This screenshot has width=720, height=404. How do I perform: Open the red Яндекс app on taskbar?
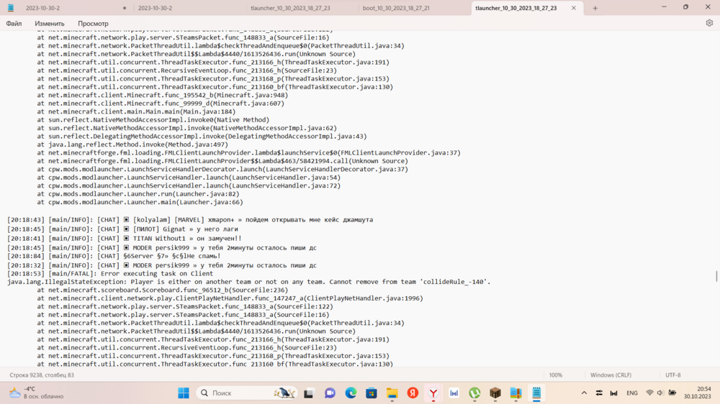413,393
